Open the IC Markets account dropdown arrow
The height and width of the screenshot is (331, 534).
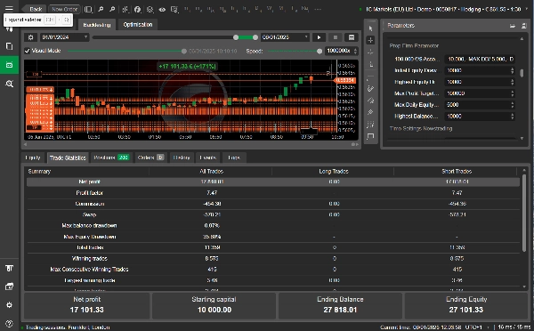528,9
